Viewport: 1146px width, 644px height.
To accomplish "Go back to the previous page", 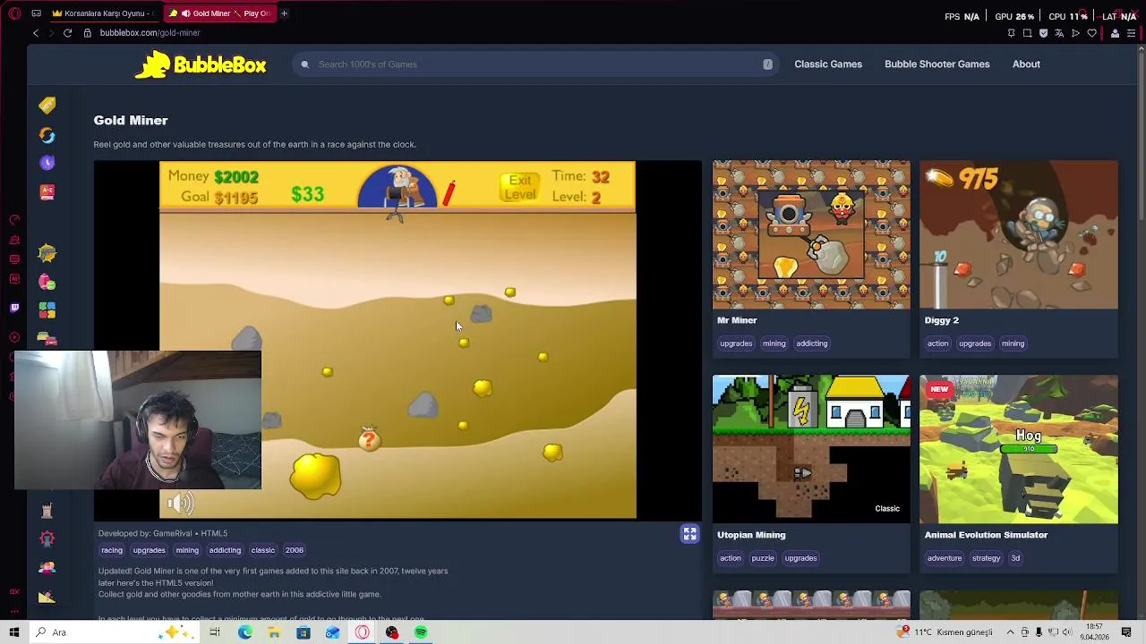I will 36,33.
